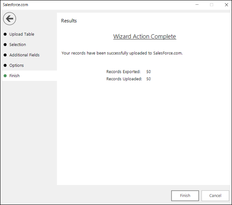The height and width of the screenshot is (205, 232).
Task: Click the successfully uploaded message text
Action: (122, 53)
